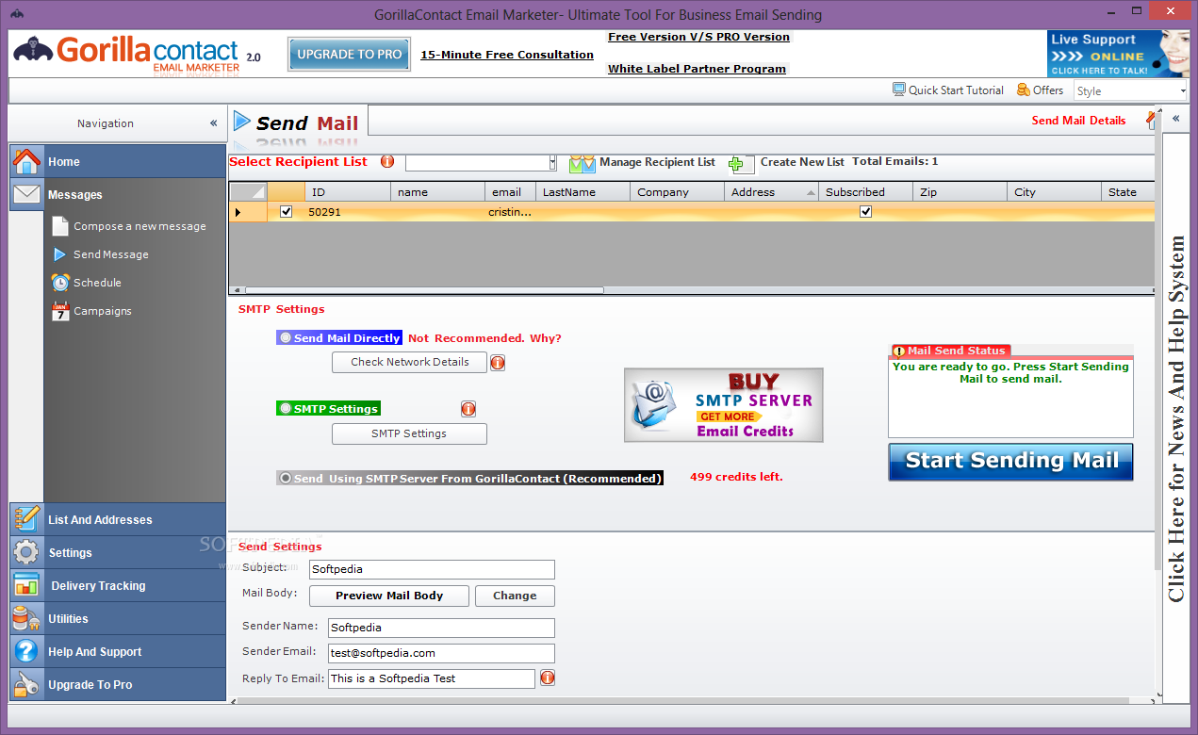Click the row selector arrow for 50291
1198x735 pixels.
pyautogui.click(x=238, y=212)
